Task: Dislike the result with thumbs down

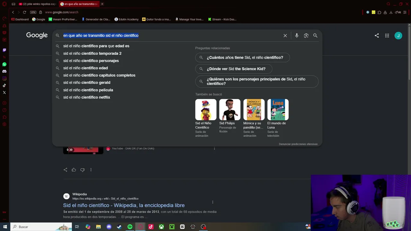Action: 83,170
